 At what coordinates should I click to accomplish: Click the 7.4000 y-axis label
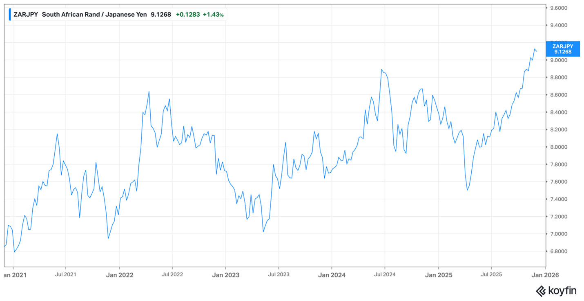[559, 199]
